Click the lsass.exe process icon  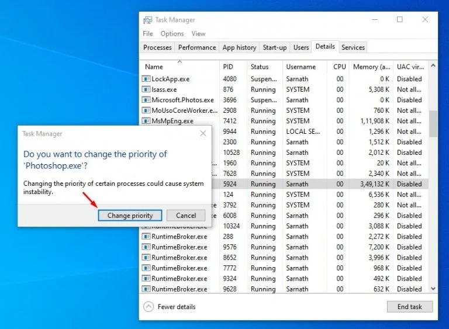[x=146, y=89]
